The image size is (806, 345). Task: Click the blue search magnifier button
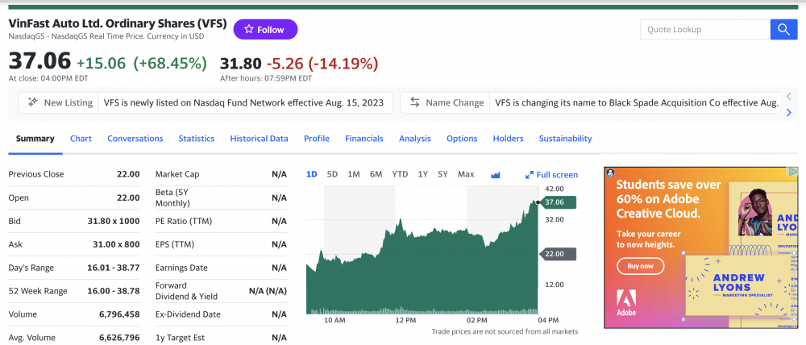pyautogui.click(x=784, y=29)
